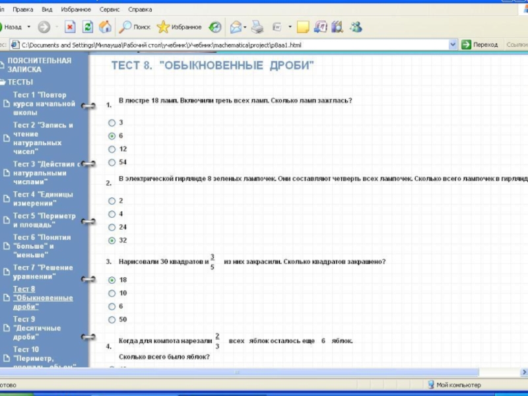Viewport: 528px width, 396px height.
Task: Click page icon beside Тест 9
Action: click(7, 328)
